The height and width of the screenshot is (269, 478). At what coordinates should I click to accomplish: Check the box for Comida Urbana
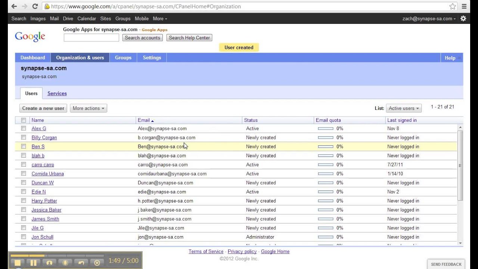point(24,173)
